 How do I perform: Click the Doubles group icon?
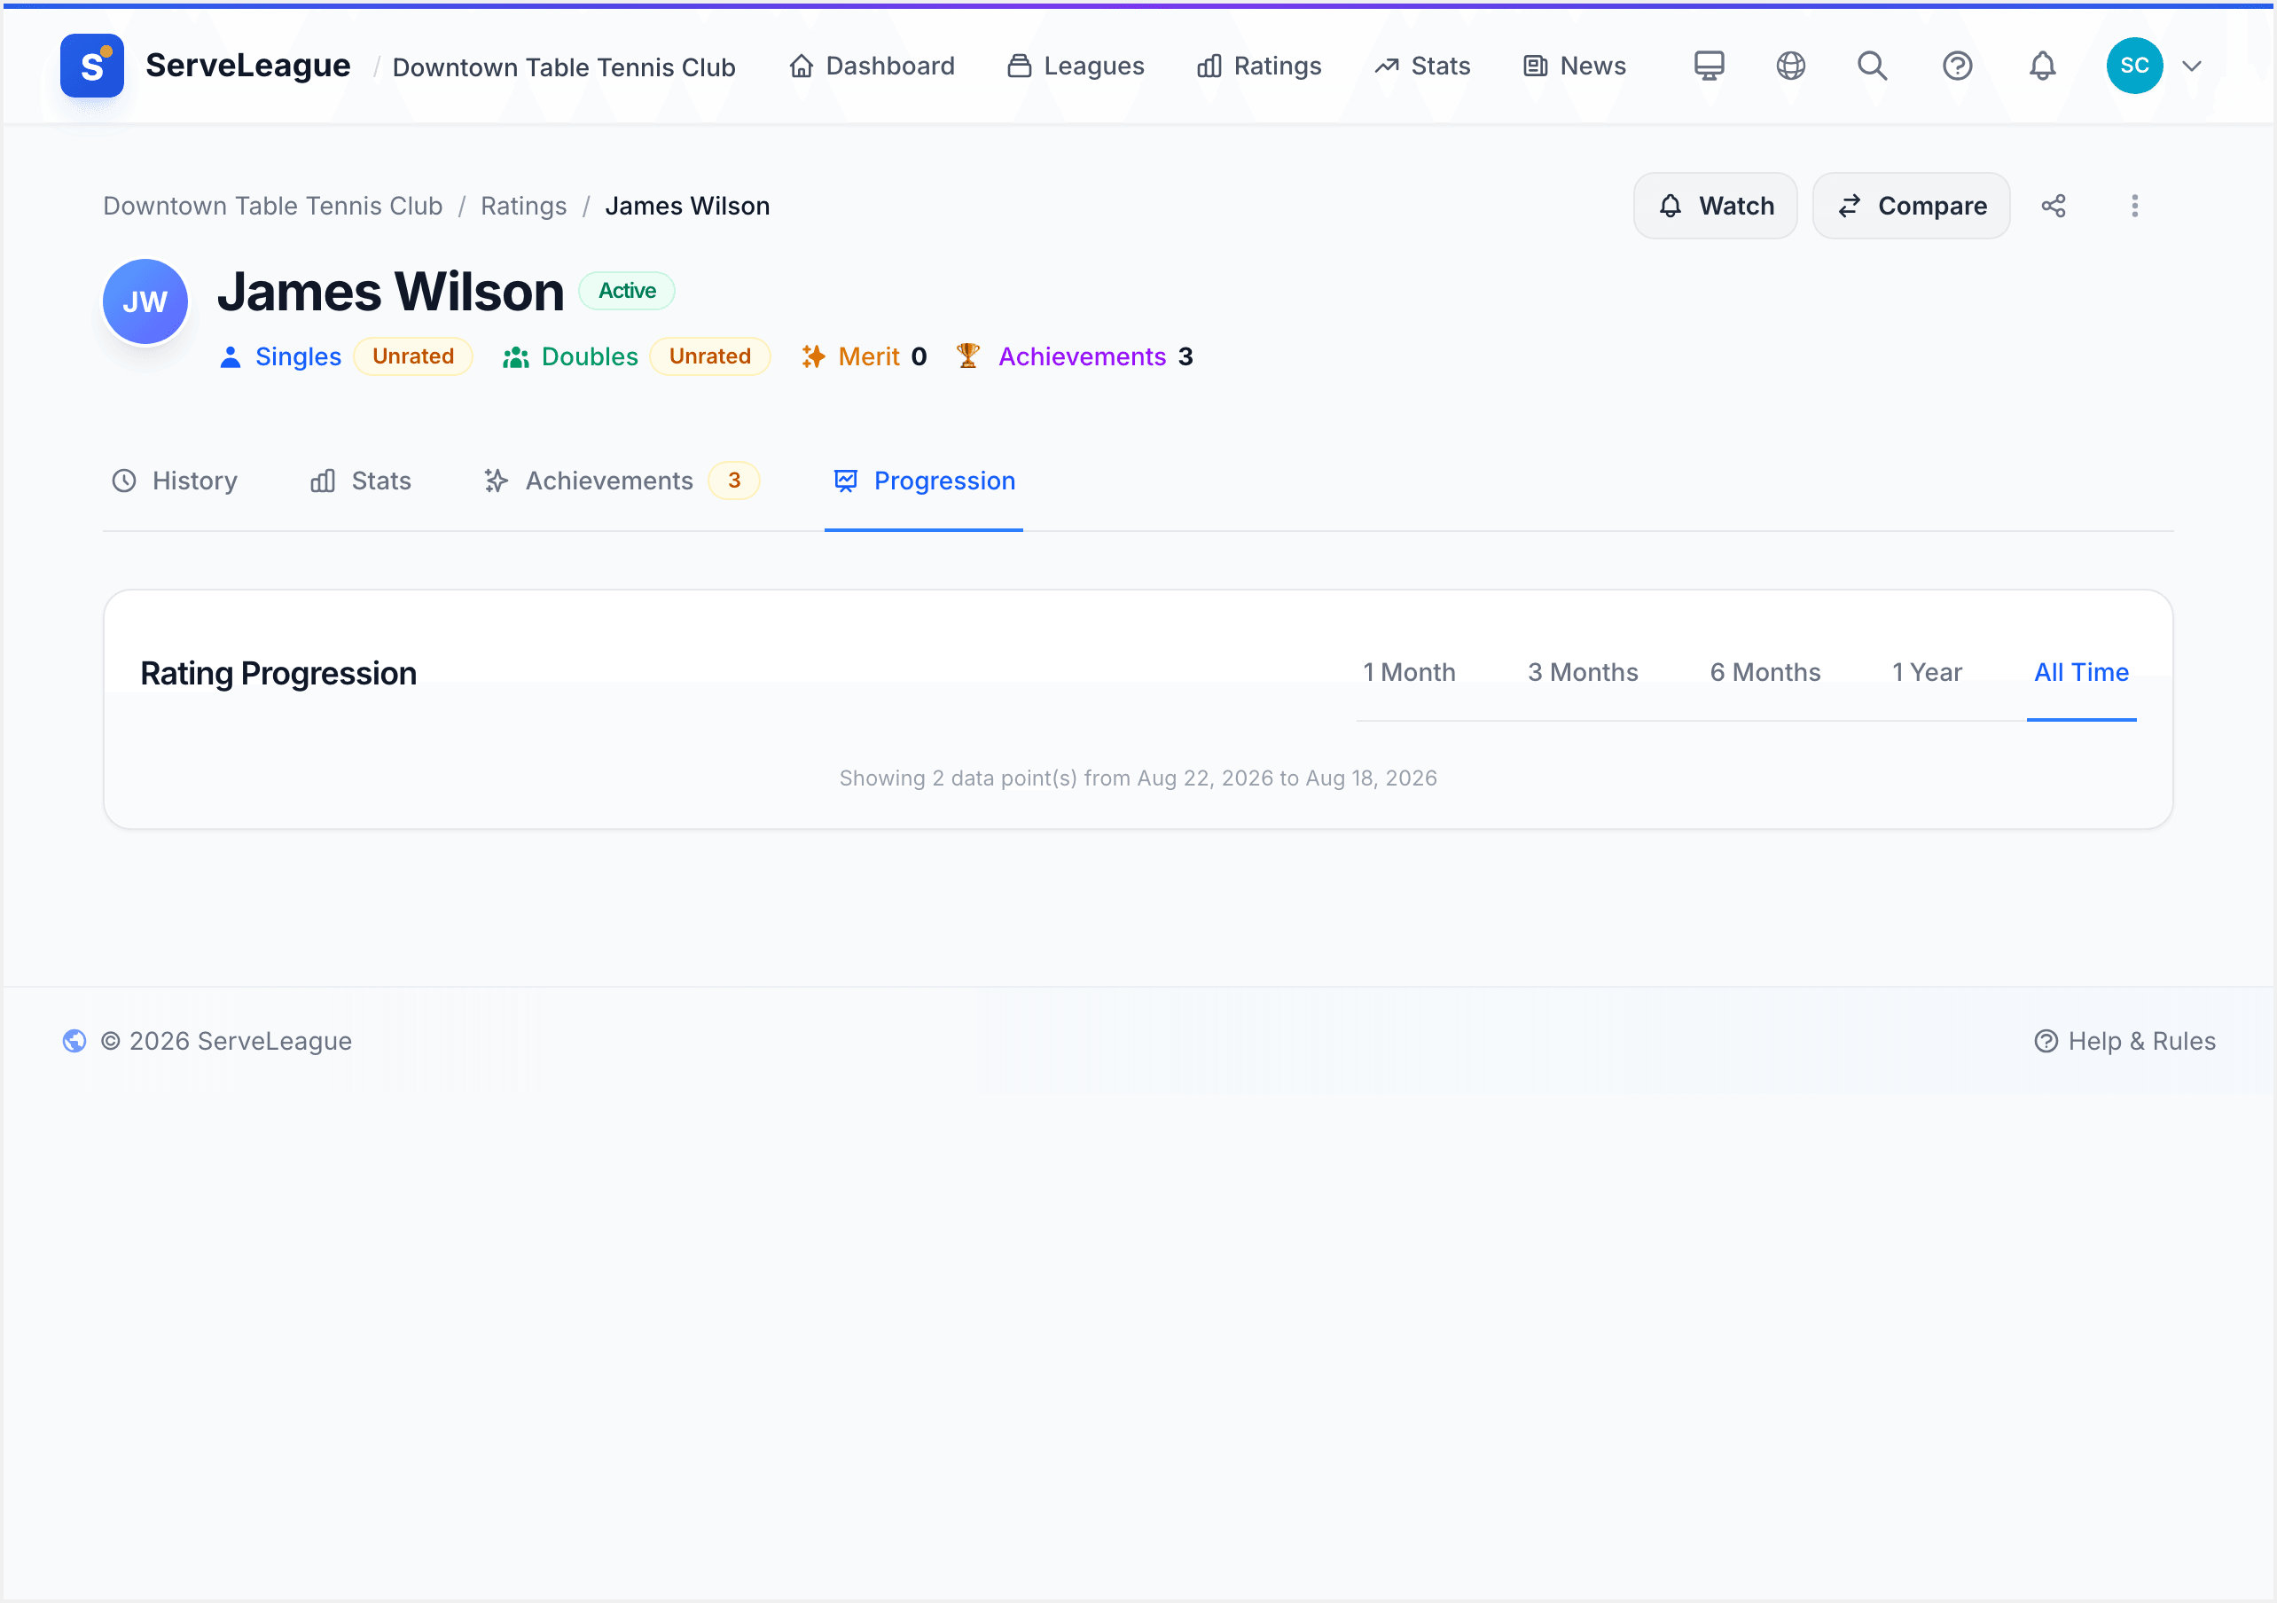click(516, 356)
